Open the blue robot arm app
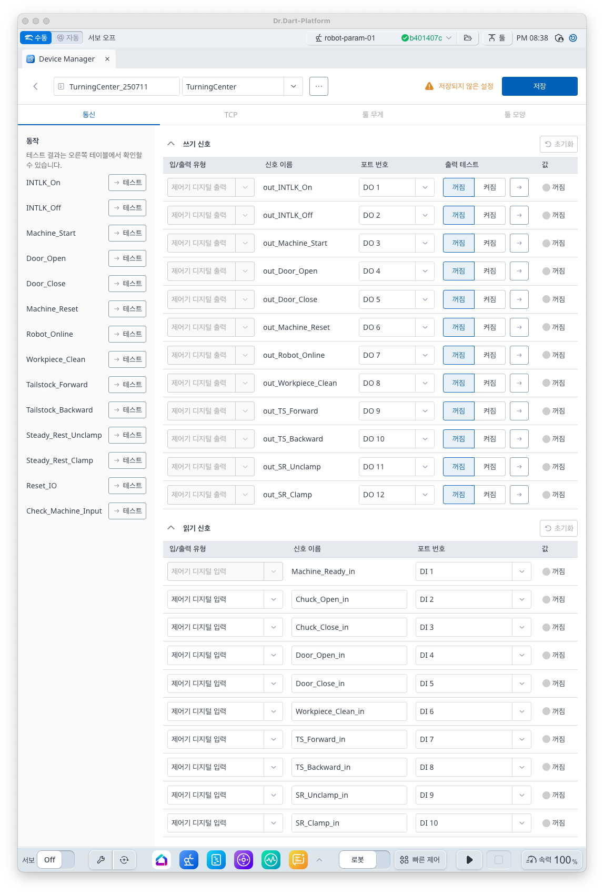This screenshot has height=894, width=604. click(x=189, y=860)
